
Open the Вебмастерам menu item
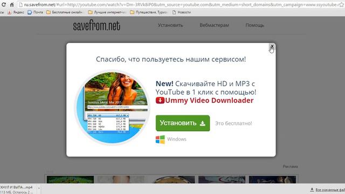[x=214, y=25]
